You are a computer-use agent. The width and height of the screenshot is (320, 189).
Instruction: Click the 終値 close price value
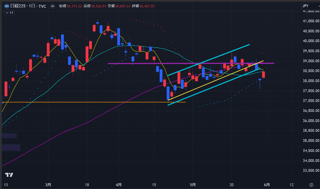tap(157, 6)
